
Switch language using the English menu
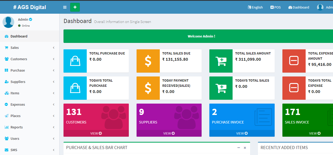pos(255,7)
